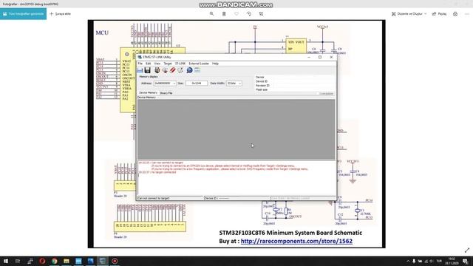Click the volume icon in system tray
This screenshot has width=473, height=266.
[432, 261]
